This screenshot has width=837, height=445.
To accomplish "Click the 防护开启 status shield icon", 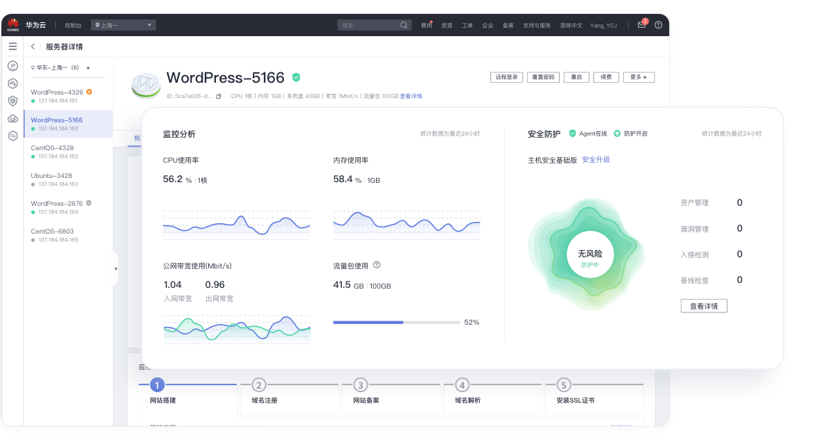I will (618, 133).
